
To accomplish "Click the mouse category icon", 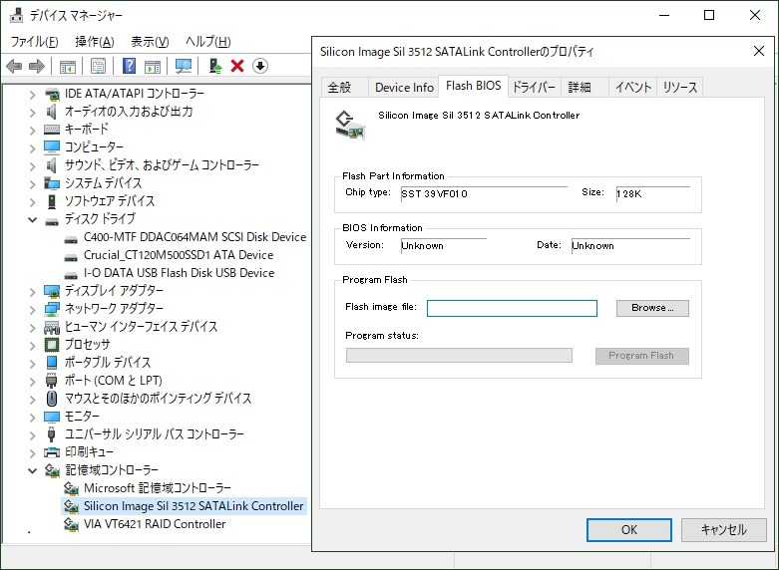I will click(52, 399).
